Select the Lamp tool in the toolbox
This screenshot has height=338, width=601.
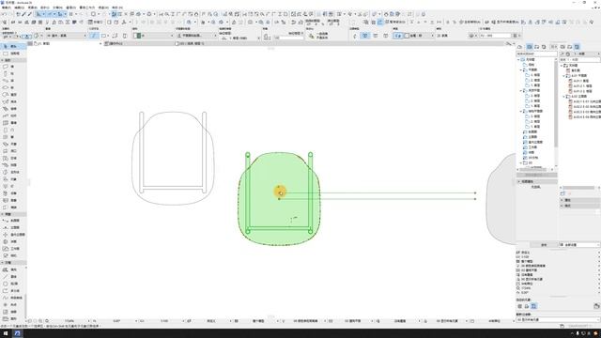[13, 186]
